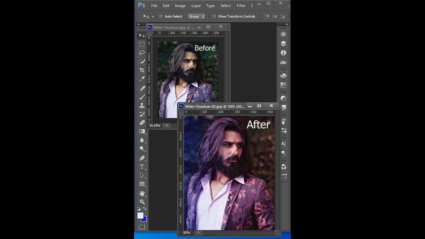
Task: Activate the Nitin-Chauhan.jpg Before window title
Action: point(174,28)
